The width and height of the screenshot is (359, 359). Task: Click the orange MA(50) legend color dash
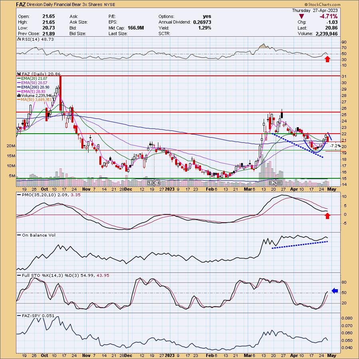[19, 100]
